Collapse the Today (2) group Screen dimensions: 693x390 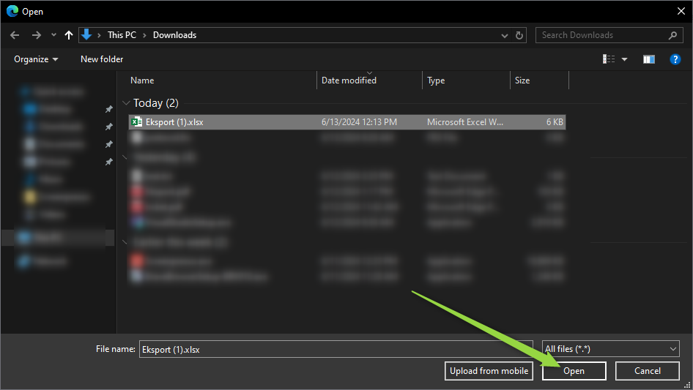click(127, 103)
